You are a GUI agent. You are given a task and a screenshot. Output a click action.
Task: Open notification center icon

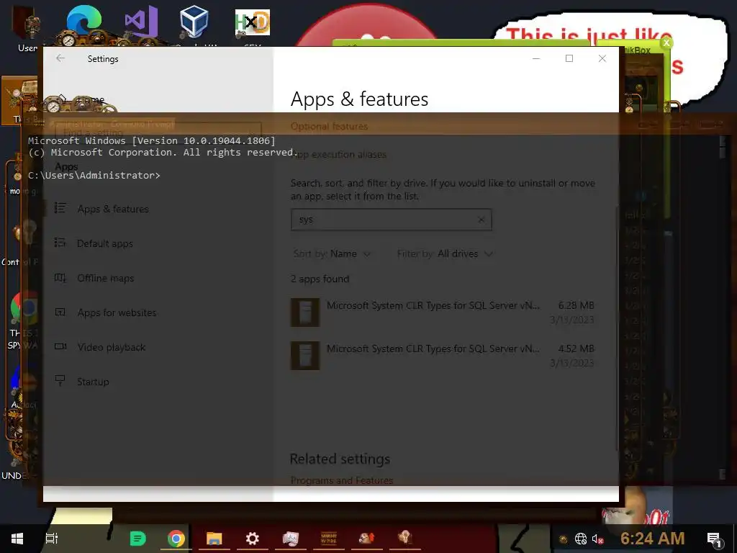pyautogui.click(x=714, y=539)
